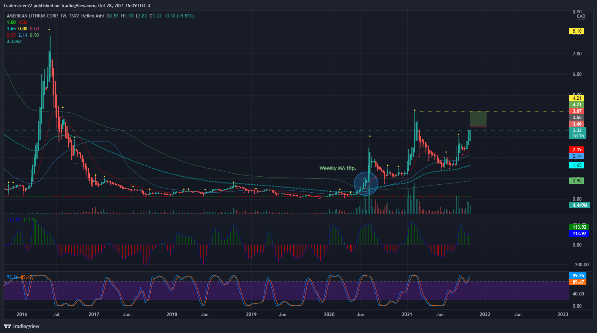Click the 'Weekly MA flip.' annotation text
The height and width of the screenshot is (333, 597).
tap(337, 168)
